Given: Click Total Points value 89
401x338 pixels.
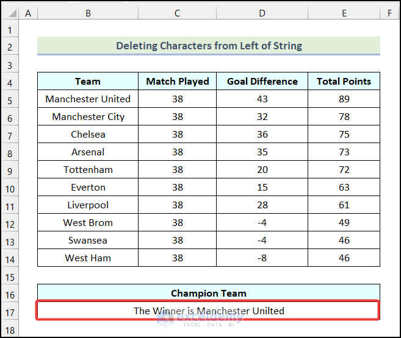Looking at the screenshot, I should (x=344, y=99).
